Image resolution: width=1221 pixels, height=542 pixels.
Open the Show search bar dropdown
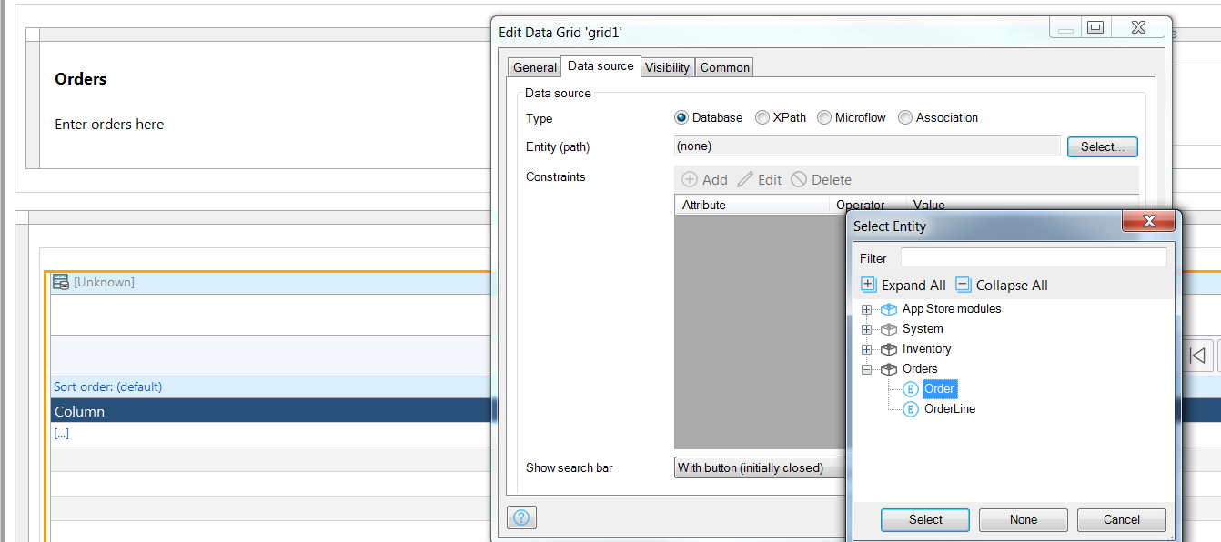760,467
